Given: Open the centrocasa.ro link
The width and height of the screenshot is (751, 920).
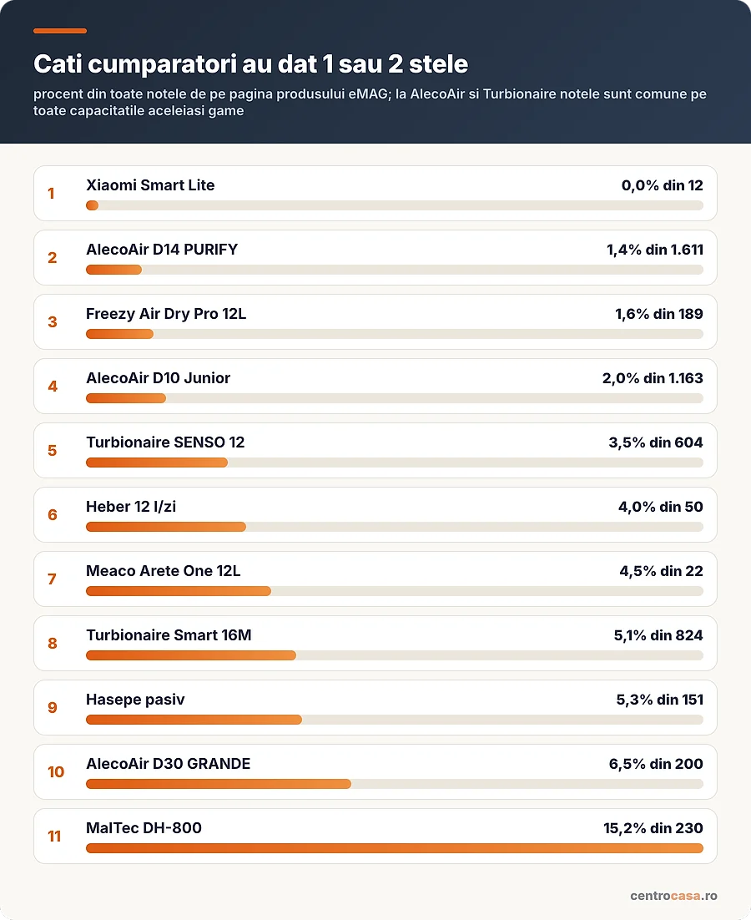Looking at the screenshot, I should click(x=673, y=896).
